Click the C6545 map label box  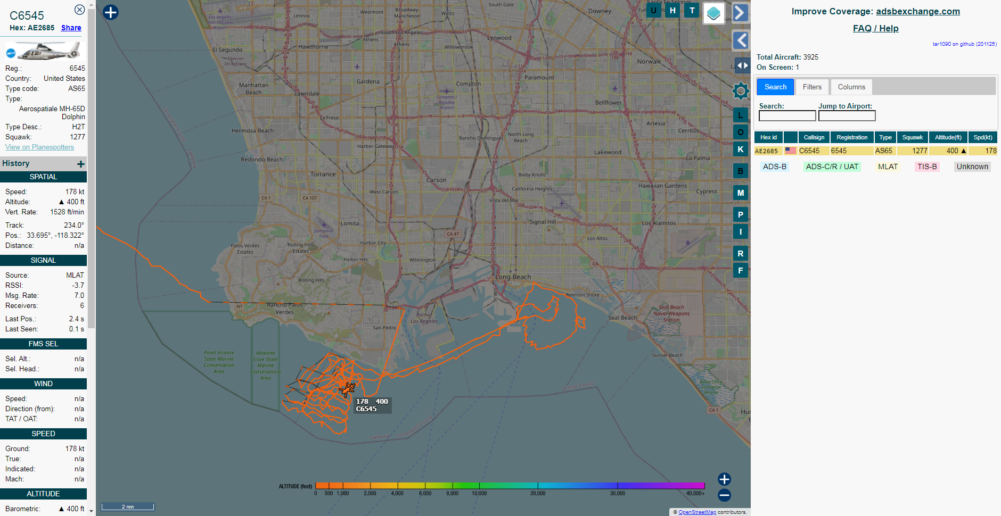tap(373, 405)
